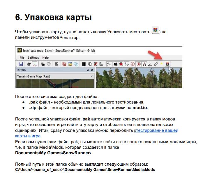Click the axis gizmo toolbar icon
This screenshot has width=210, height=175.
[35, 64]
